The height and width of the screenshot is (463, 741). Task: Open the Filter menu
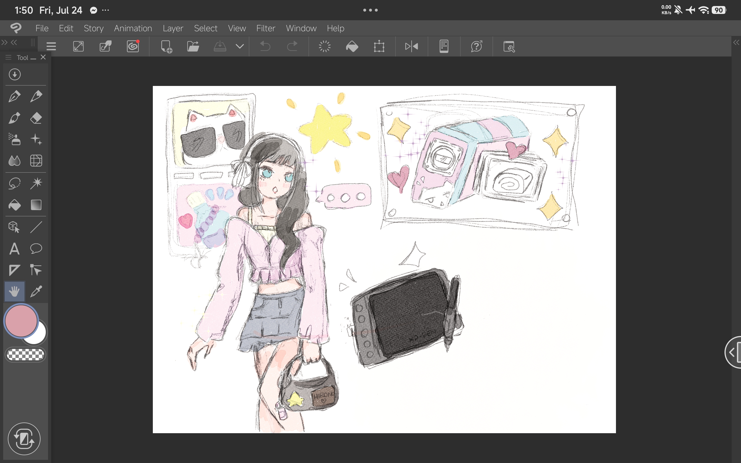coord(265,28)
